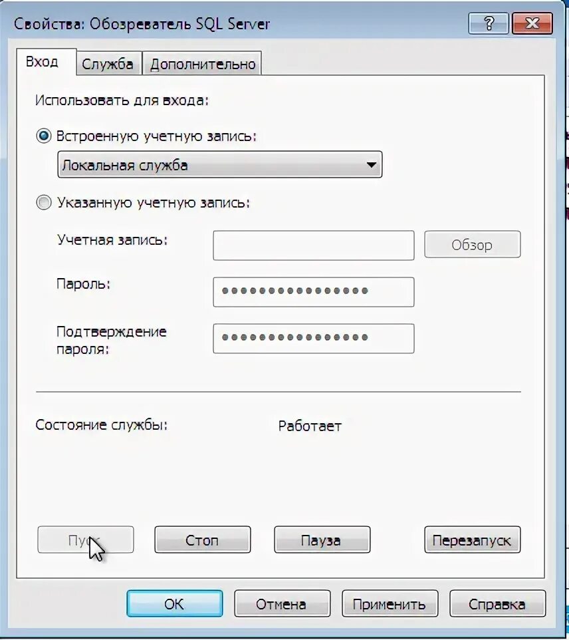
Task: Click in the Пароль field
Action: (313, 291)
